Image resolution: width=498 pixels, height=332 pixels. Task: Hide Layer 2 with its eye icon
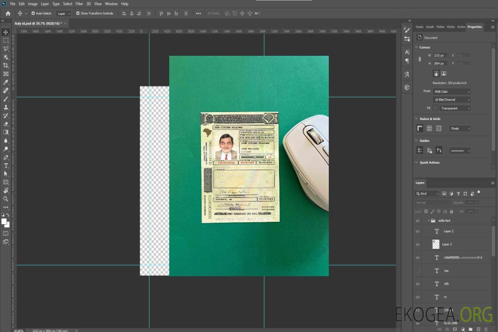418,231
